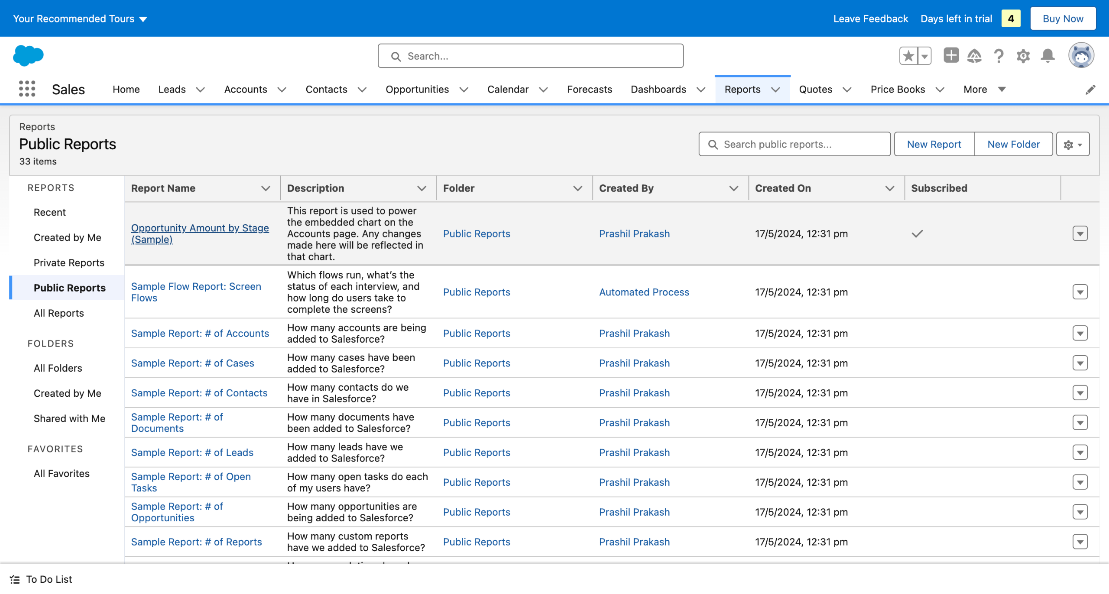Viewport: 1109px width, 594px height.
Task: Select All Reports in sidebar
Action: pyautogui.click(x=59, y=313)
